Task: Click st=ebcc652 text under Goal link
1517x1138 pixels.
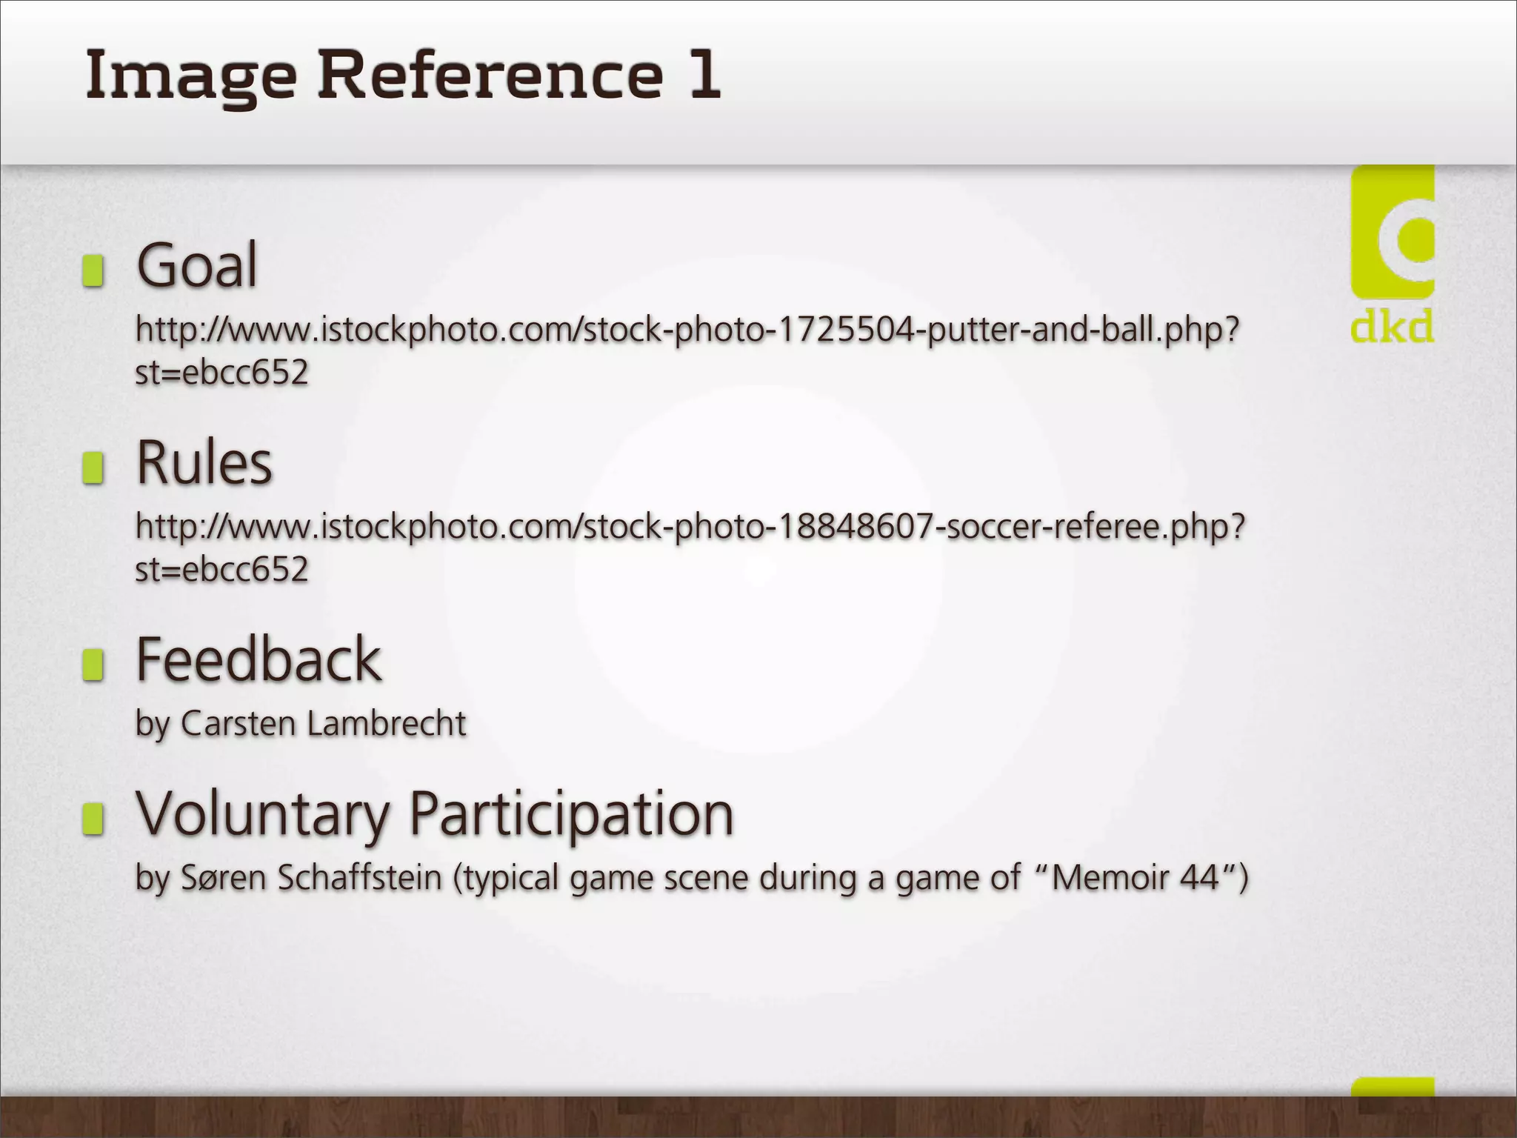Action: tap(221, 373)
